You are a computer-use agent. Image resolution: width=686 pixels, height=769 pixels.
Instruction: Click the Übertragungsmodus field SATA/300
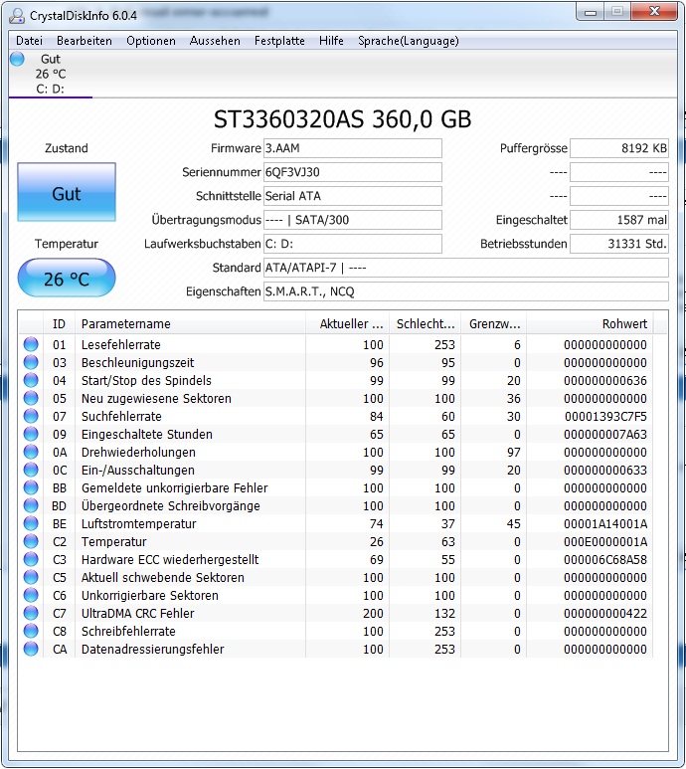pos(353,220)
